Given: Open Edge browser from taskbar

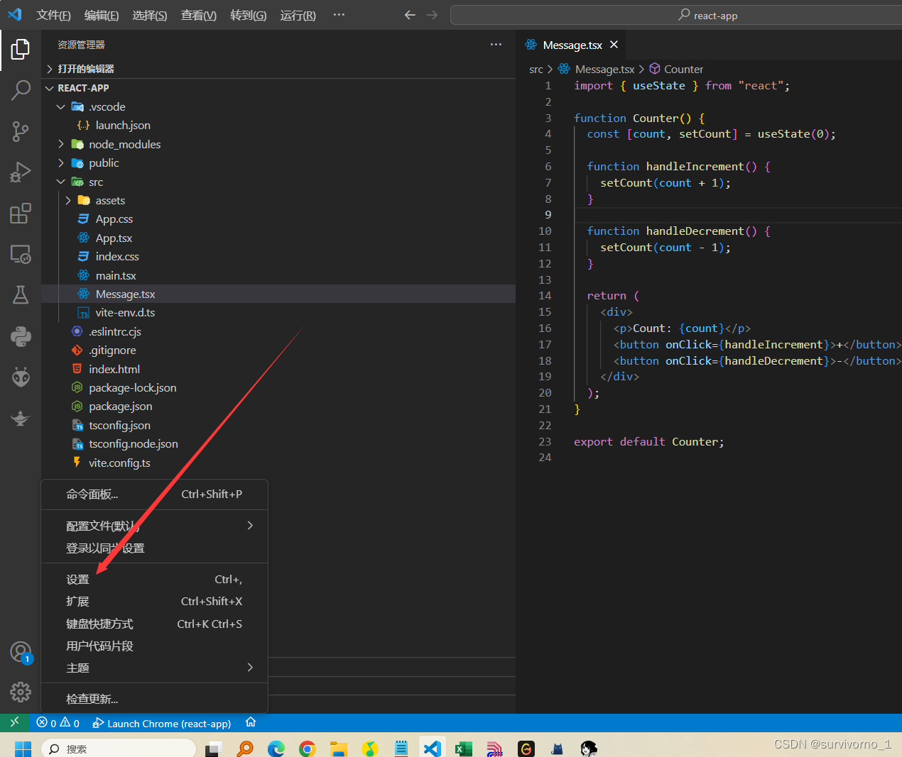Looking at the screenshot, I should (276, 748).
